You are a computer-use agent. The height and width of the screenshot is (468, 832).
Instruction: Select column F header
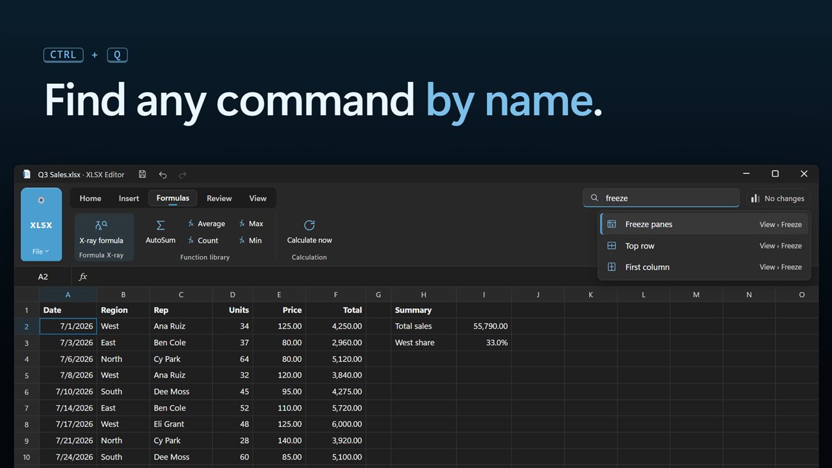(335, 294)
